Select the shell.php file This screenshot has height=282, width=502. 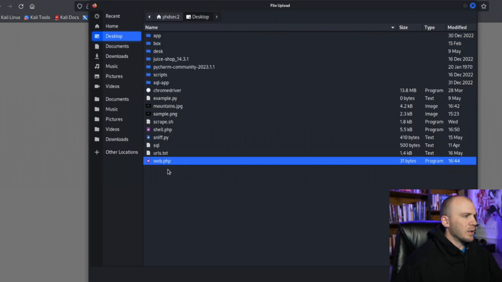click(x=310, y=129)
